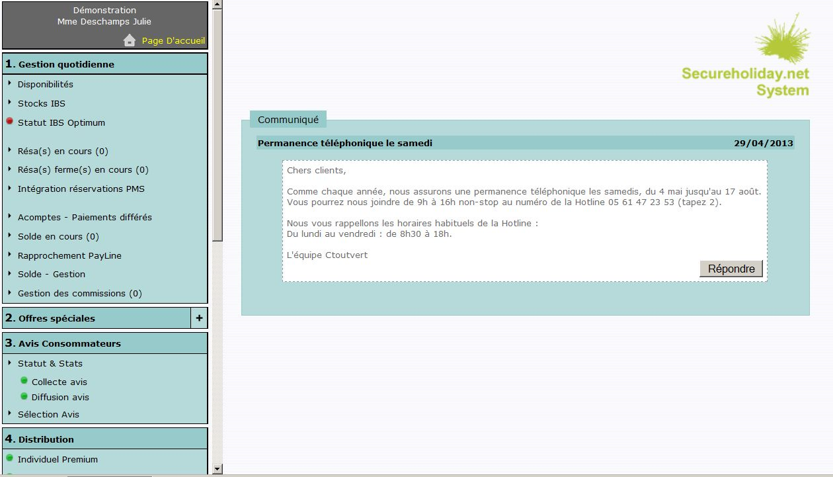This screenshot has width=833, height=477.
Task: Go to Page D'accueil link
Action: click(x=173, y=41)
